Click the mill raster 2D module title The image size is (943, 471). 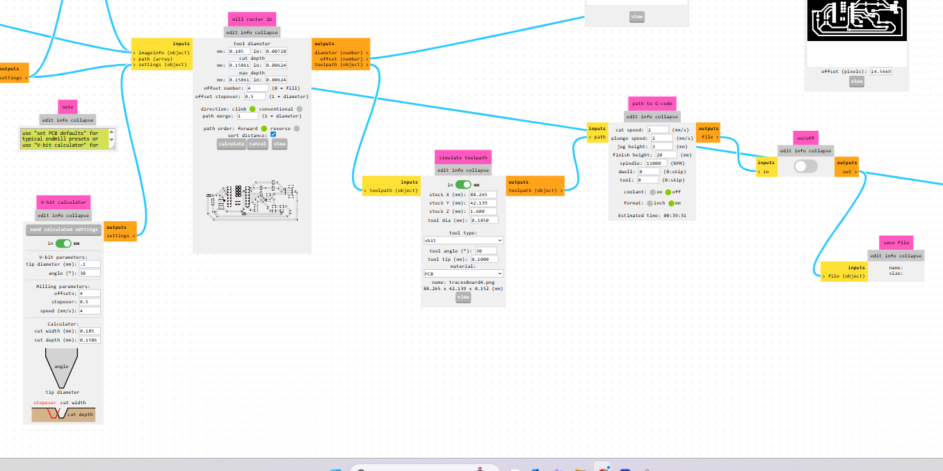[252, 19]
